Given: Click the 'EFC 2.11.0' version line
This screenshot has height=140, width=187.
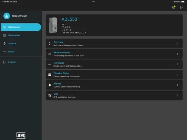Looking at the screenshot, I should [x=66, y=30].
